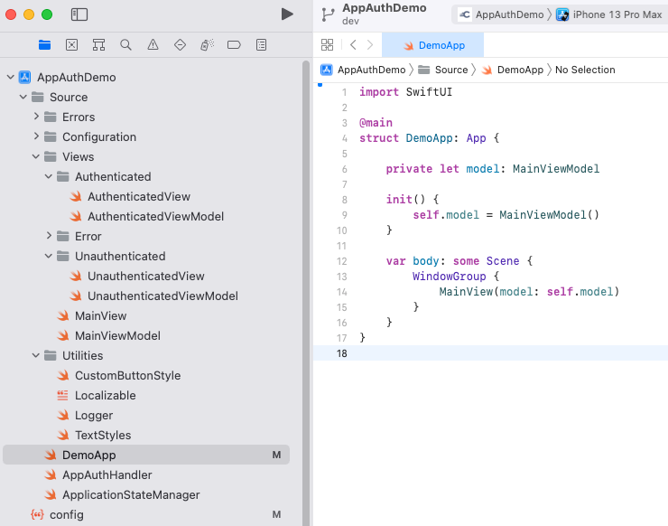This screenshot has height=526, width=668.
Task: Collapse the Unauthenticated folder
Action: 49,256
